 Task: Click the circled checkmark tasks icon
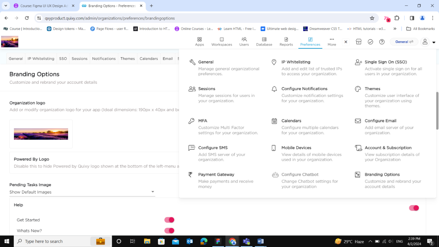370,42
